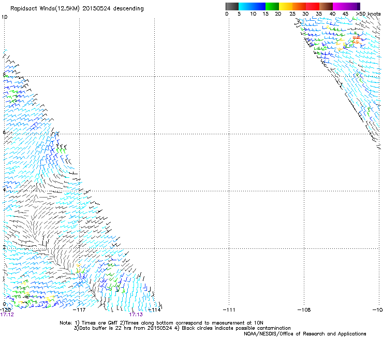Click the 'NOAA/NESDIS/Office of Research and Applications' credit
Image resolution: width=383 pixels, height=337 pixels.
click(x=305, y=334)
